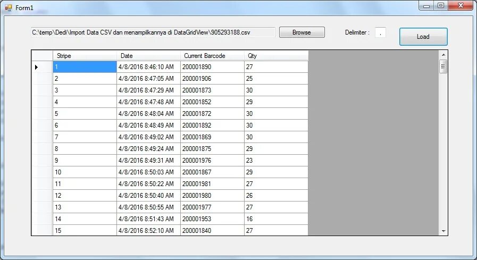Select date cell 4/8/2016 8:47:48 AM
The image size is (477, 260).
point(148,102)
